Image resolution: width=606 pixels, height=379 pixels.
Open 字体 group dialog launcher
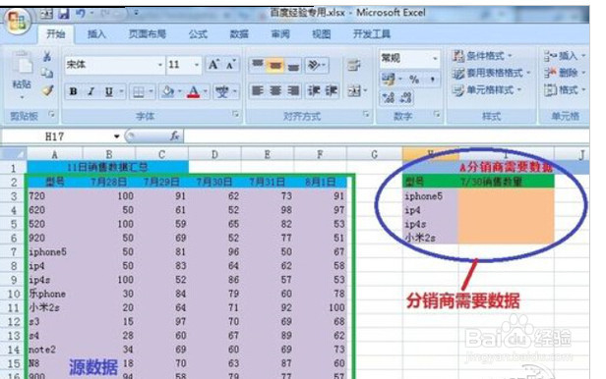tap(235, 114)
